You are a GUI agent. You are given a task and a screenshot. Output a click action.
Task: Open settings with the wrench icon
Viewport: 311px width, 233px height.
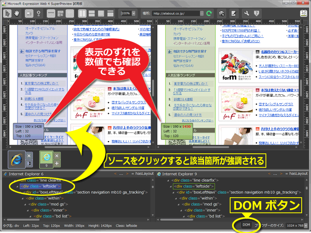coord(246,13)
